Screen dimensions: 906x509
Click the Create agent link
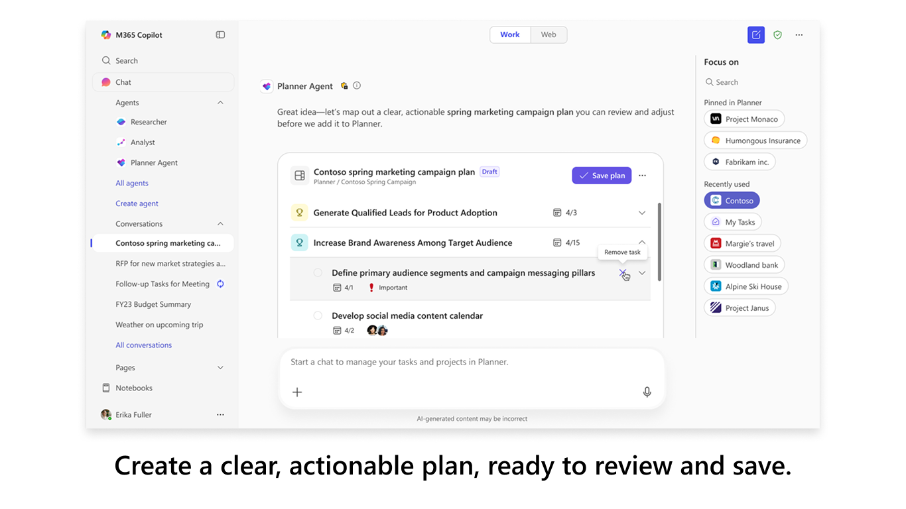click(137, 203)
